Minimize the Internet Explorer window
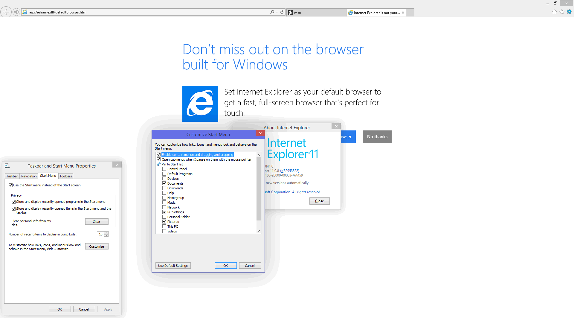574x318 pixels. (548, 3)
